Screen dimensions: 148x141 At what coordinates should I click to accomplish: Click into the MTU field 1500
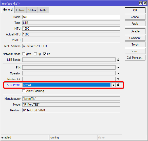[x=71, y=29]
